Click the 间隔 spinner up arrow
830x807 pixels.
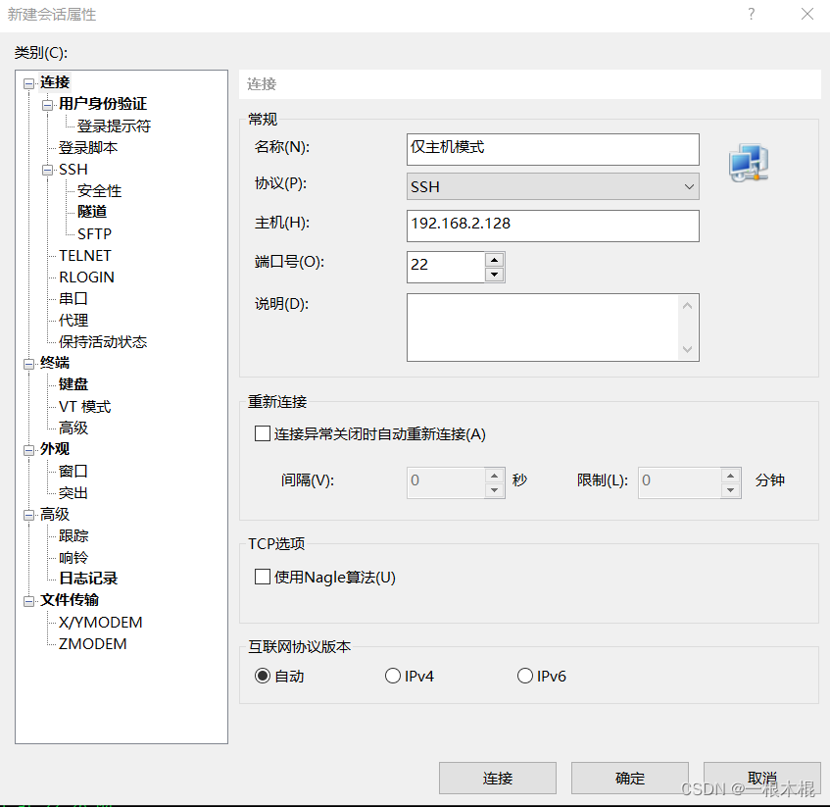[x=495, y=475]
